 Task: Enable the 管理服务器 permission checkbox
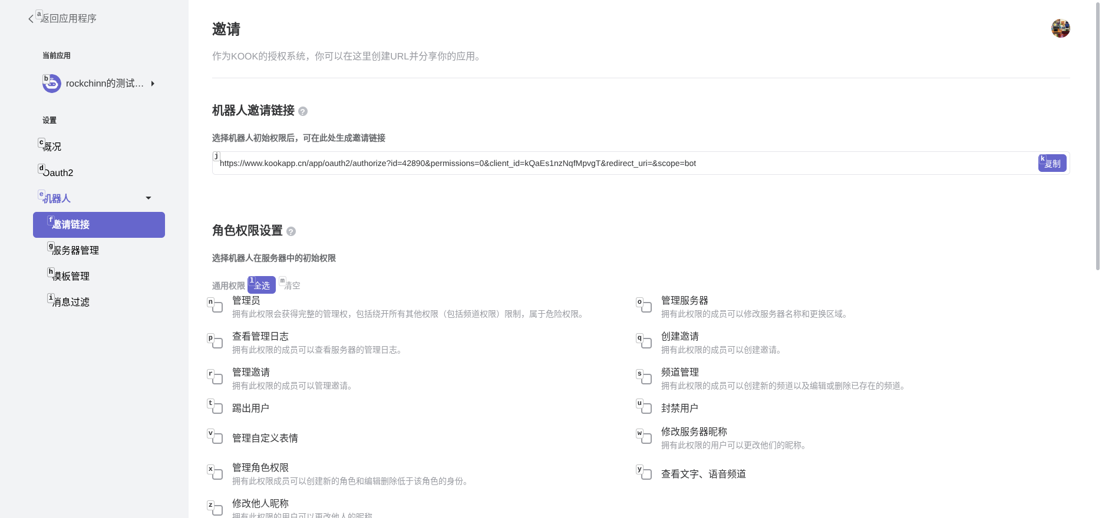[646, 307]
